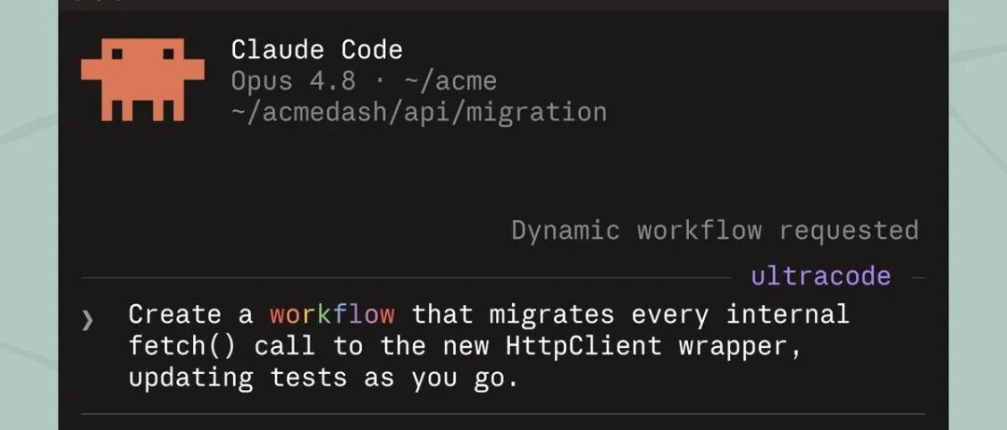Screen dimensions: 1007x430
Task: Click the divider line left of ultracode
Action: click(x=406, y=278)
